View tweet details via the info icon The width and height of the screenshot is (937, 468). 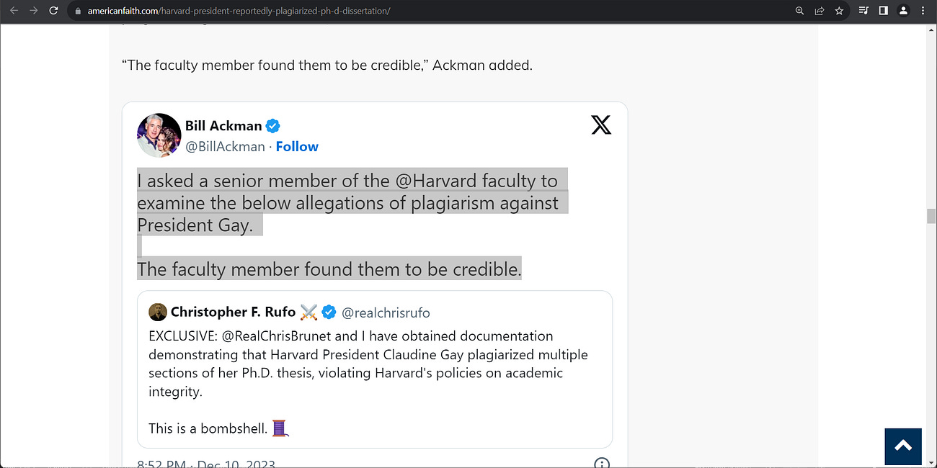[602, 463]
